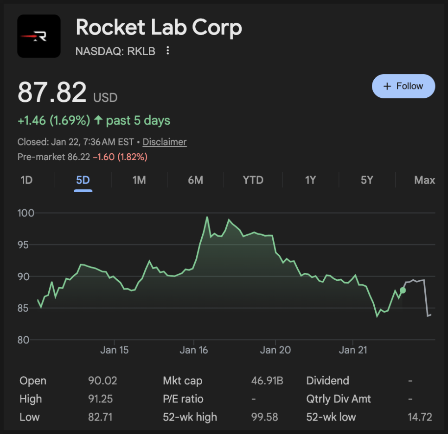Screen dimensions: 448x434
Task: Click the 100 y-axis label
Action: (26, 213)
